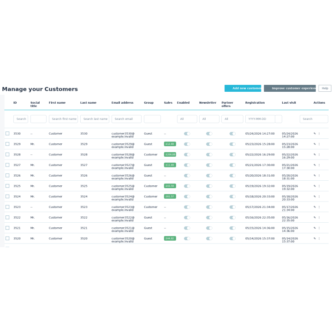Click registration 05/14/2026 15:37:00 cell
332x332 pixels.
(x=260, y=238)
